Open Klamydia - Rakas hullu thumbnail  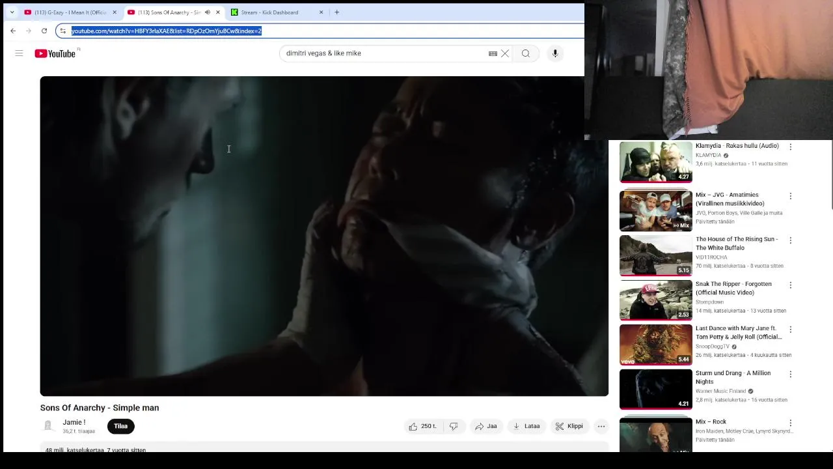pos(656,162)
